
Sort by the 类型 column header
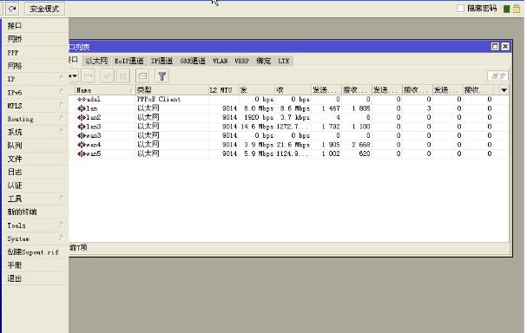point(172,90)
